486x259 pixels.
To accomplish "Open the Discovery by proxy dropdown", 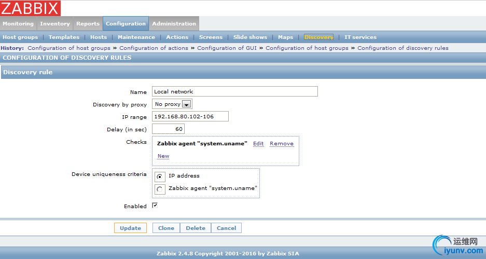I will pos(172,104).
